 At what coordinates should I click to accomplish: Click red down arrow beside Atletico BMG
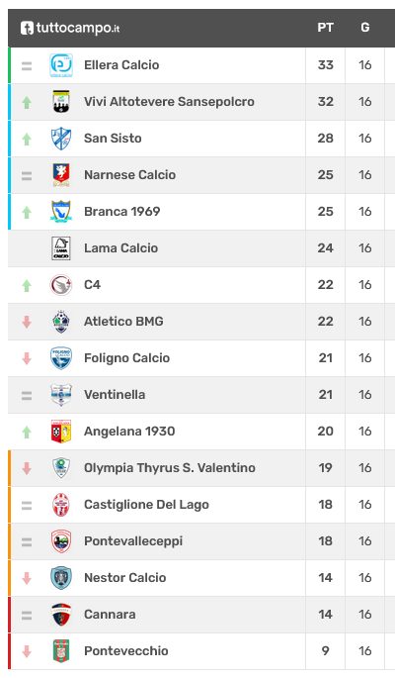pyautogui.click(x=27, y=322)
